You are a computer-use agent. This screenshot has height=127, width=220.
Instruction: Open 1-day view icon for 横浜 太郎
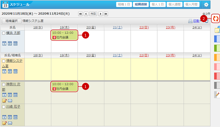[4, 43]
